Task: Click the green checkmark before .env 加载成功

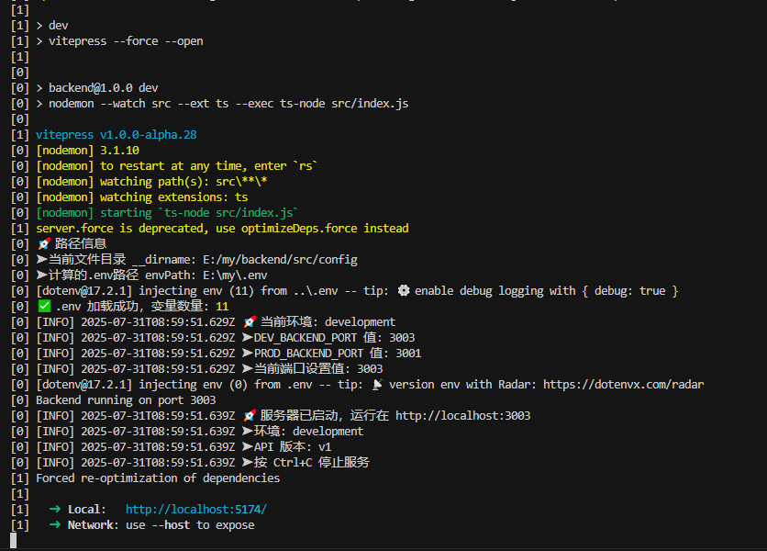Action: [43, 306]
